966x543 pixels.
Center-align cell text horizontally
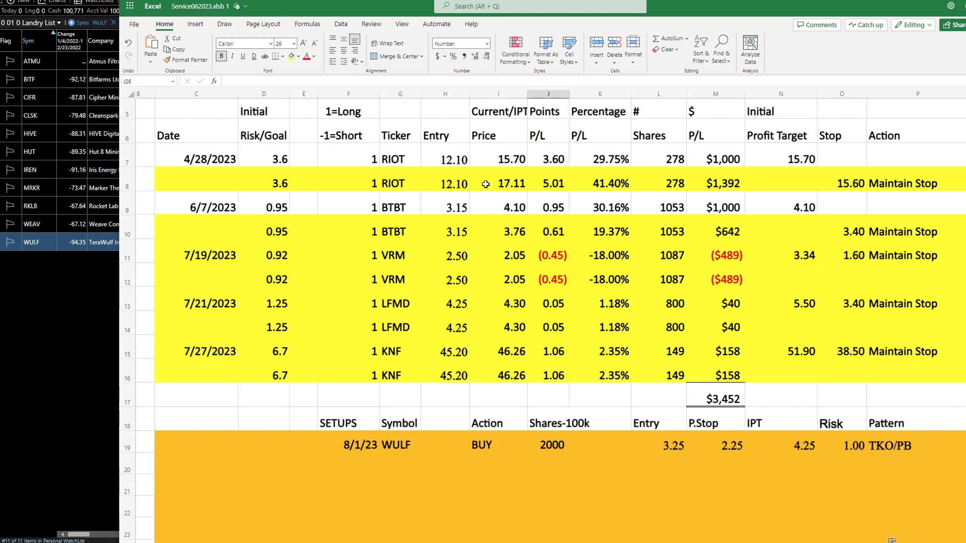pyautogui.click(x=344, y=50)
